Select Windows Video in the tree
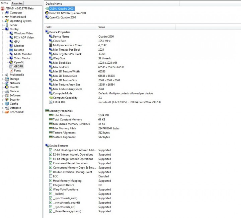Screen dimensions: 241x218 pos(23,33)
